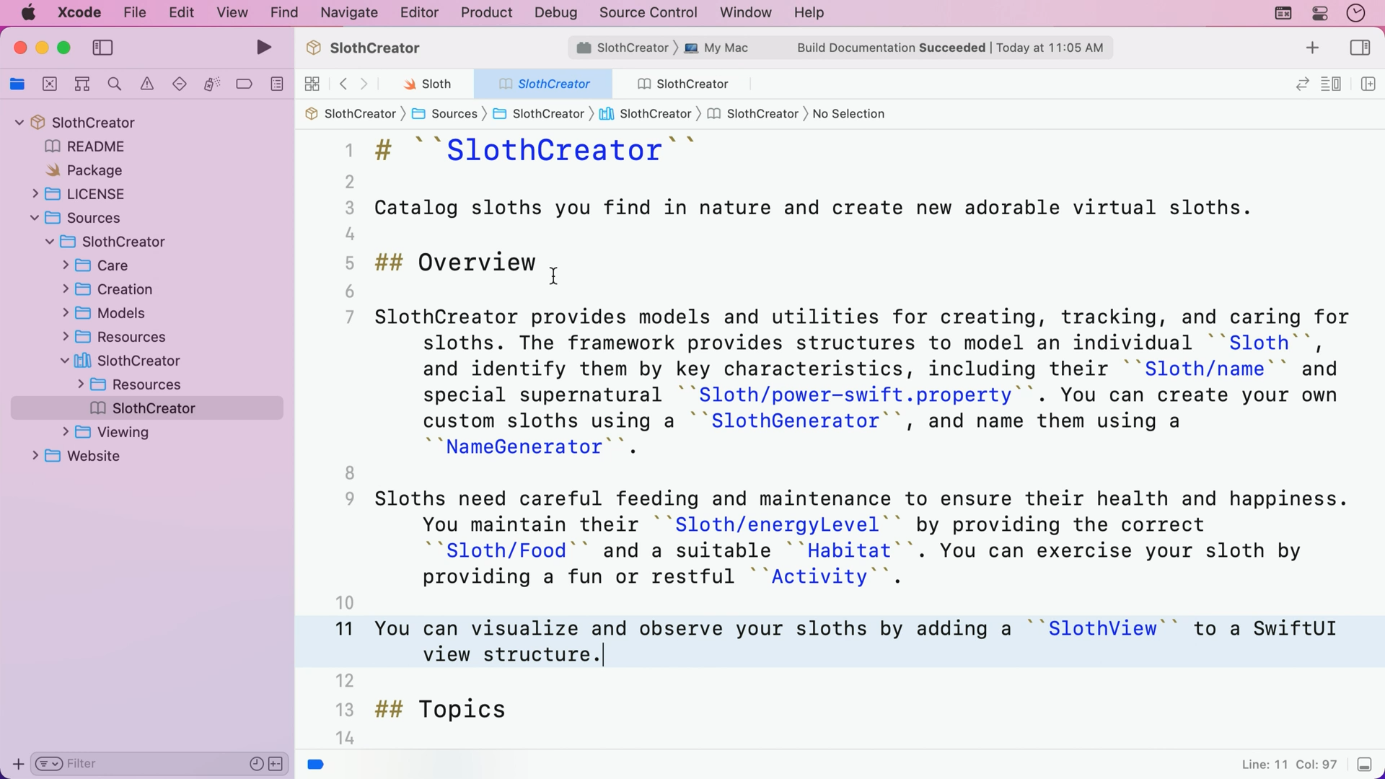Go back with the left chevron
This screenshot has height=779, width=1385.
click(x=343, y=84)
